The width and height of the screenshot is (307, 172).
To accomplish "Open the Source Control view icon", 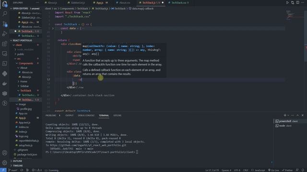I will click(5, 24).
